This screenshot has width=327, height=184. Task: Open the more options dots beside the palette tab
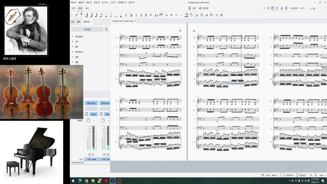pos(92,22)
